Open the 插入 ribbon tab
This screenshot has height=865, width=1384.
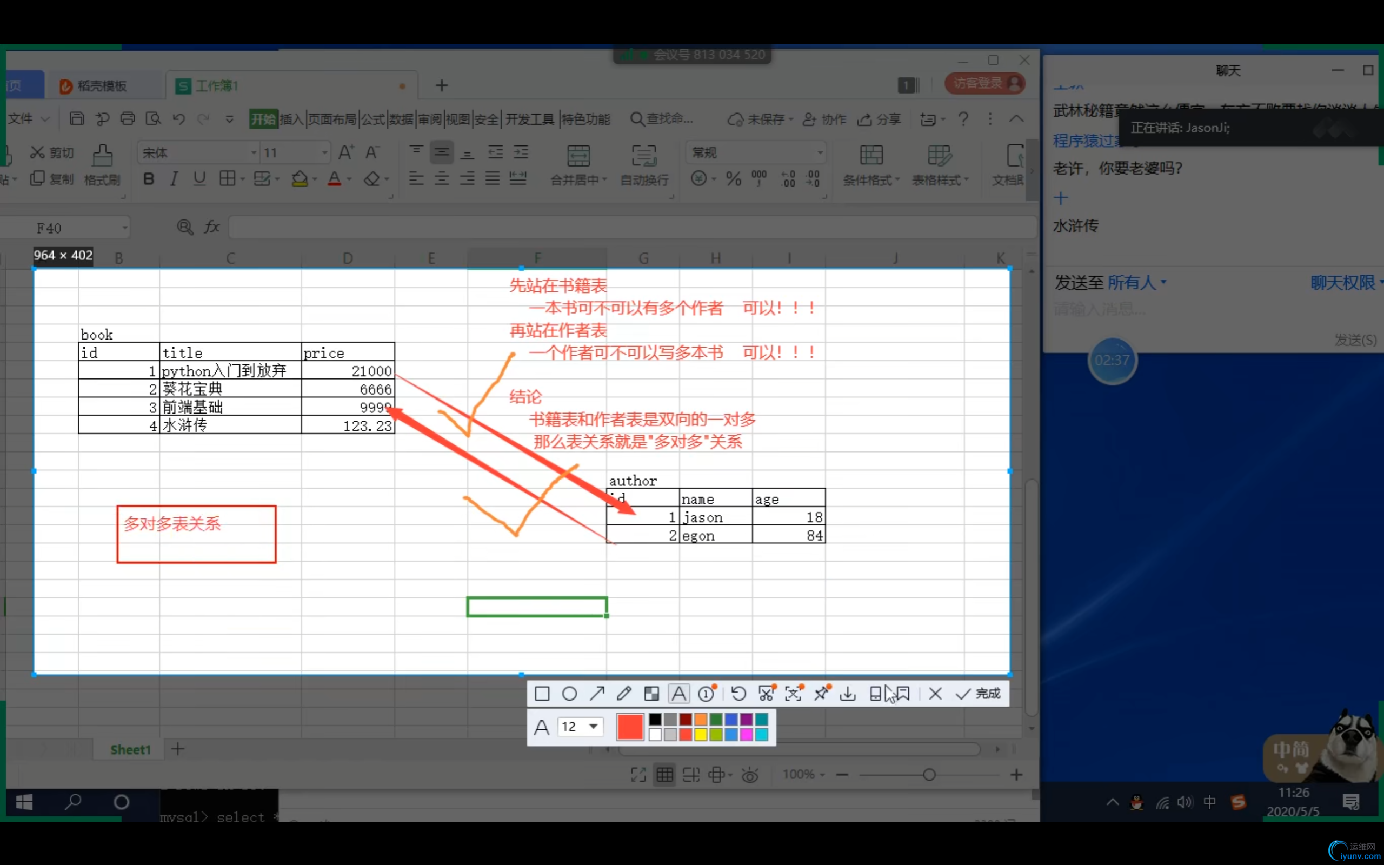(291, 119)
